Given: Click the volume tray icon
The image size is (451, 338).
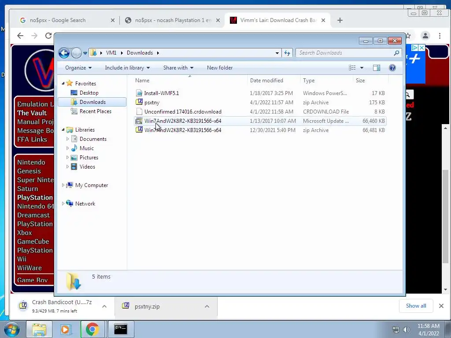Looking at the screenshot, I should tap(406, 330).
